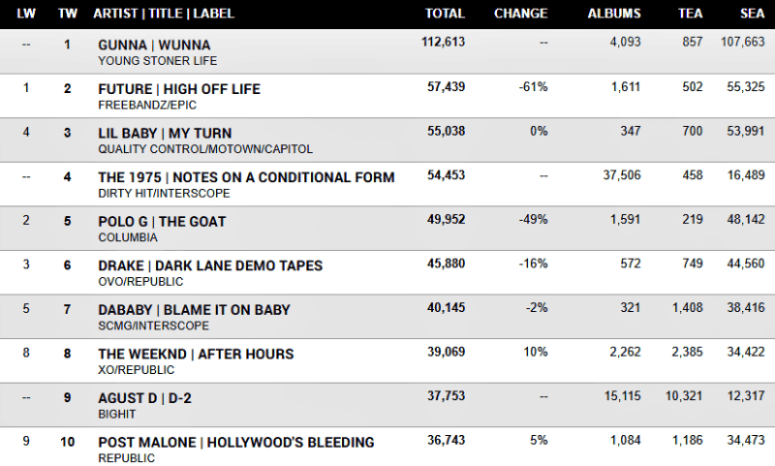The height and width of the screenshot is (466, 775).
Task: Open the GUNNA | WUNNA entry
Action: point(154,45)
